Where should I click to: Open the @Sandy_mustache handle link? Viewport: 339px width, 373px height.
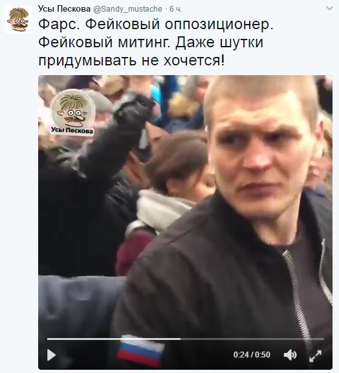click(127, 9)
